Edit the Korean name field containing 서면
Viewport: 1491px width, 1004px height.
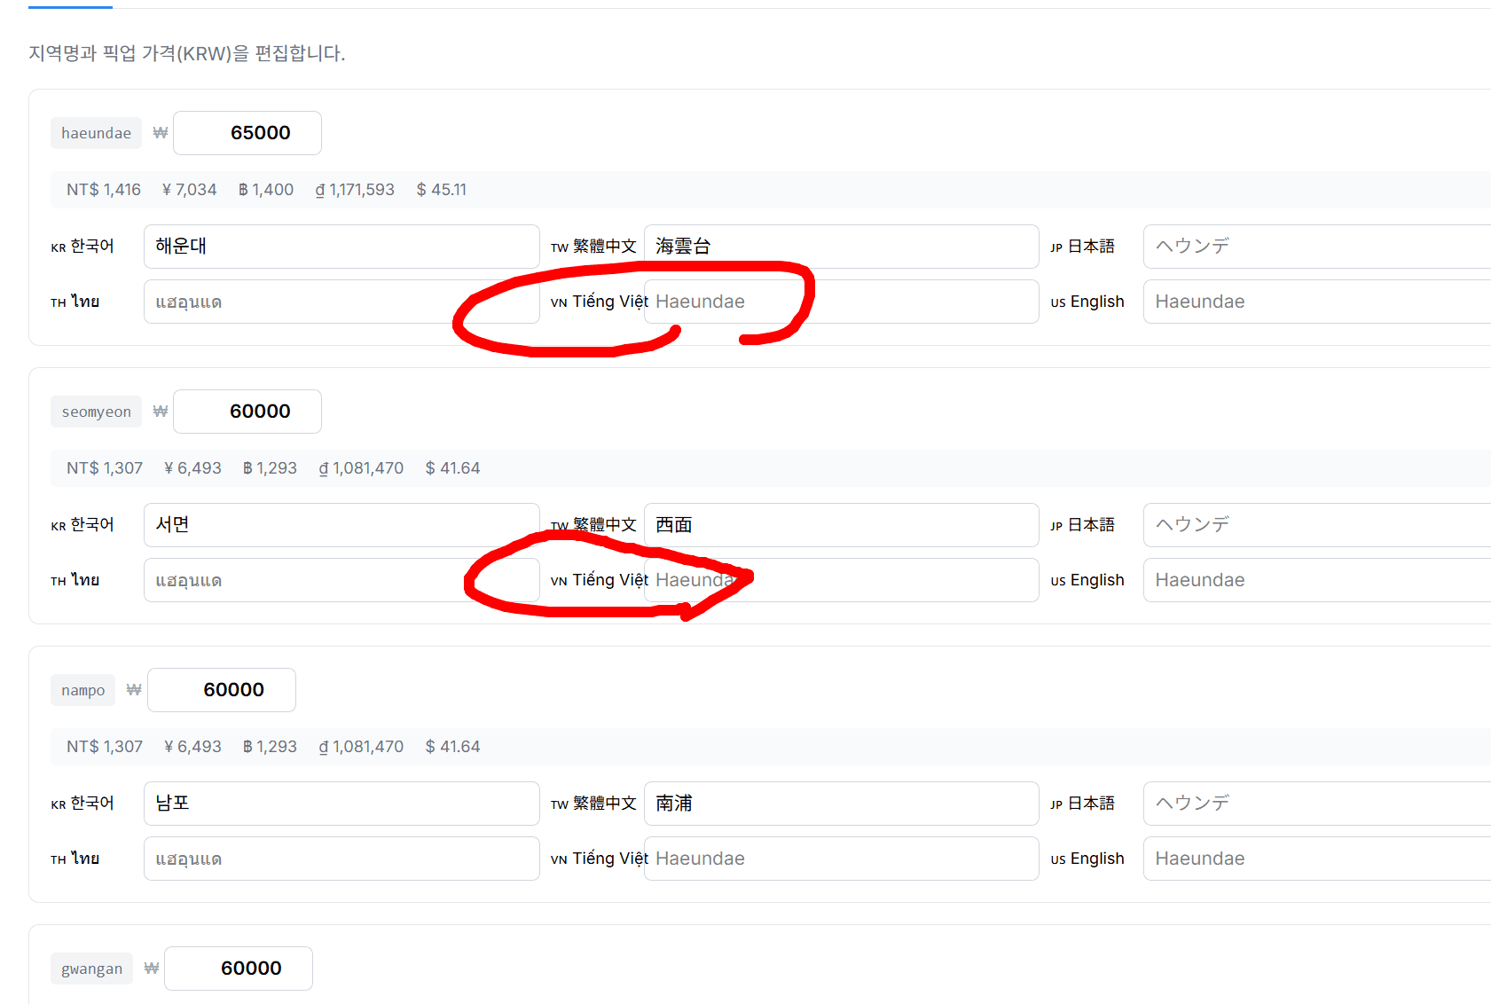[341, 525]
